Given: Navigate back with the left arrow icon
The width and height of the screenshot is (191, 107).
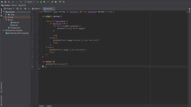Looking at the screenshot, I should click(x=13, y=2).
